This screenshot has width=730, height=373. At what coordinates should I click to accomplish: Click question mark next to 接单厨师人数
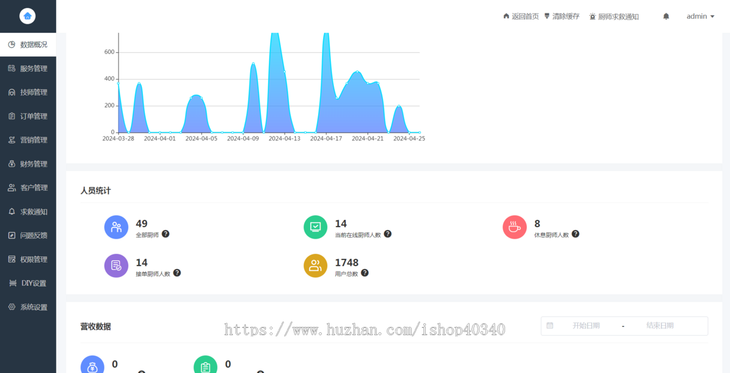pos(177,273)
